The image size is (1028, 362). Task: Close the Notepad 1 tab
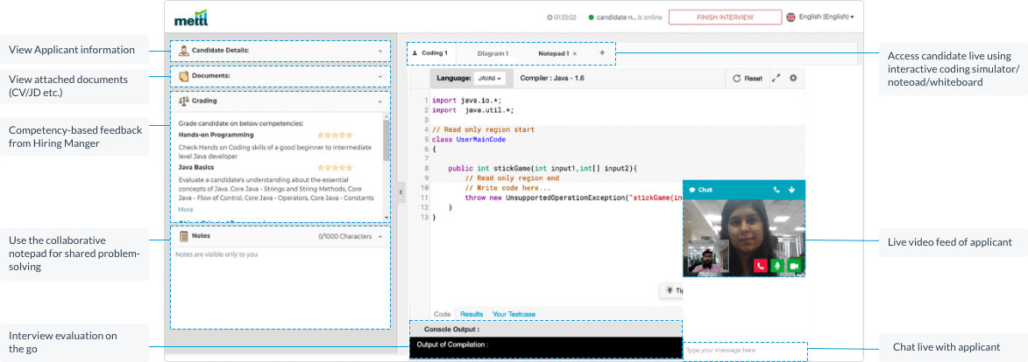[x=575, y=53]
